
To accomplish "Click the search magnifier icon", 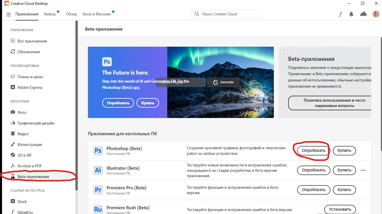I will (x=197, y=14).
